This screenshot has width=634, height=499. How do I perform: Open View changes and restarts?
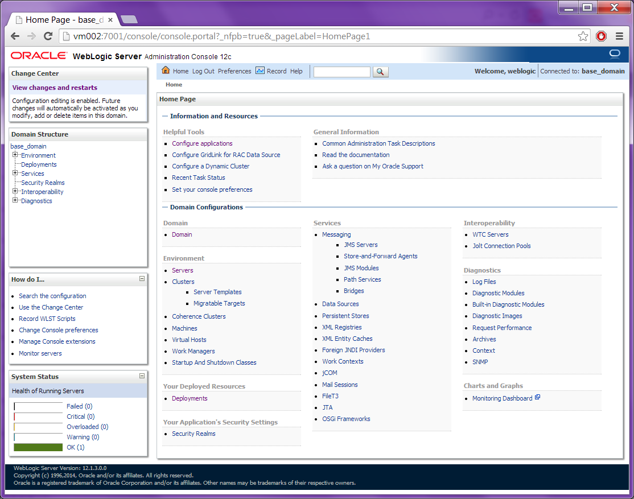[55, 88]
